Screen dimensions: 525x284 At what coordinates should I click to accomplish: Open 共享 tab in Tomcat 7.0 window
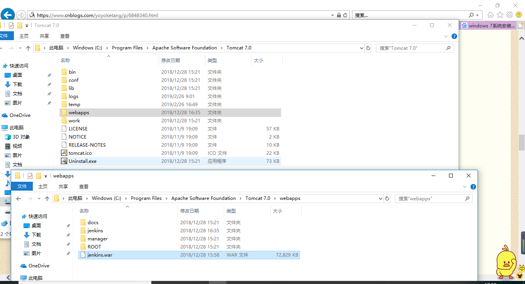pyautogui.click(x=44, y=36)
